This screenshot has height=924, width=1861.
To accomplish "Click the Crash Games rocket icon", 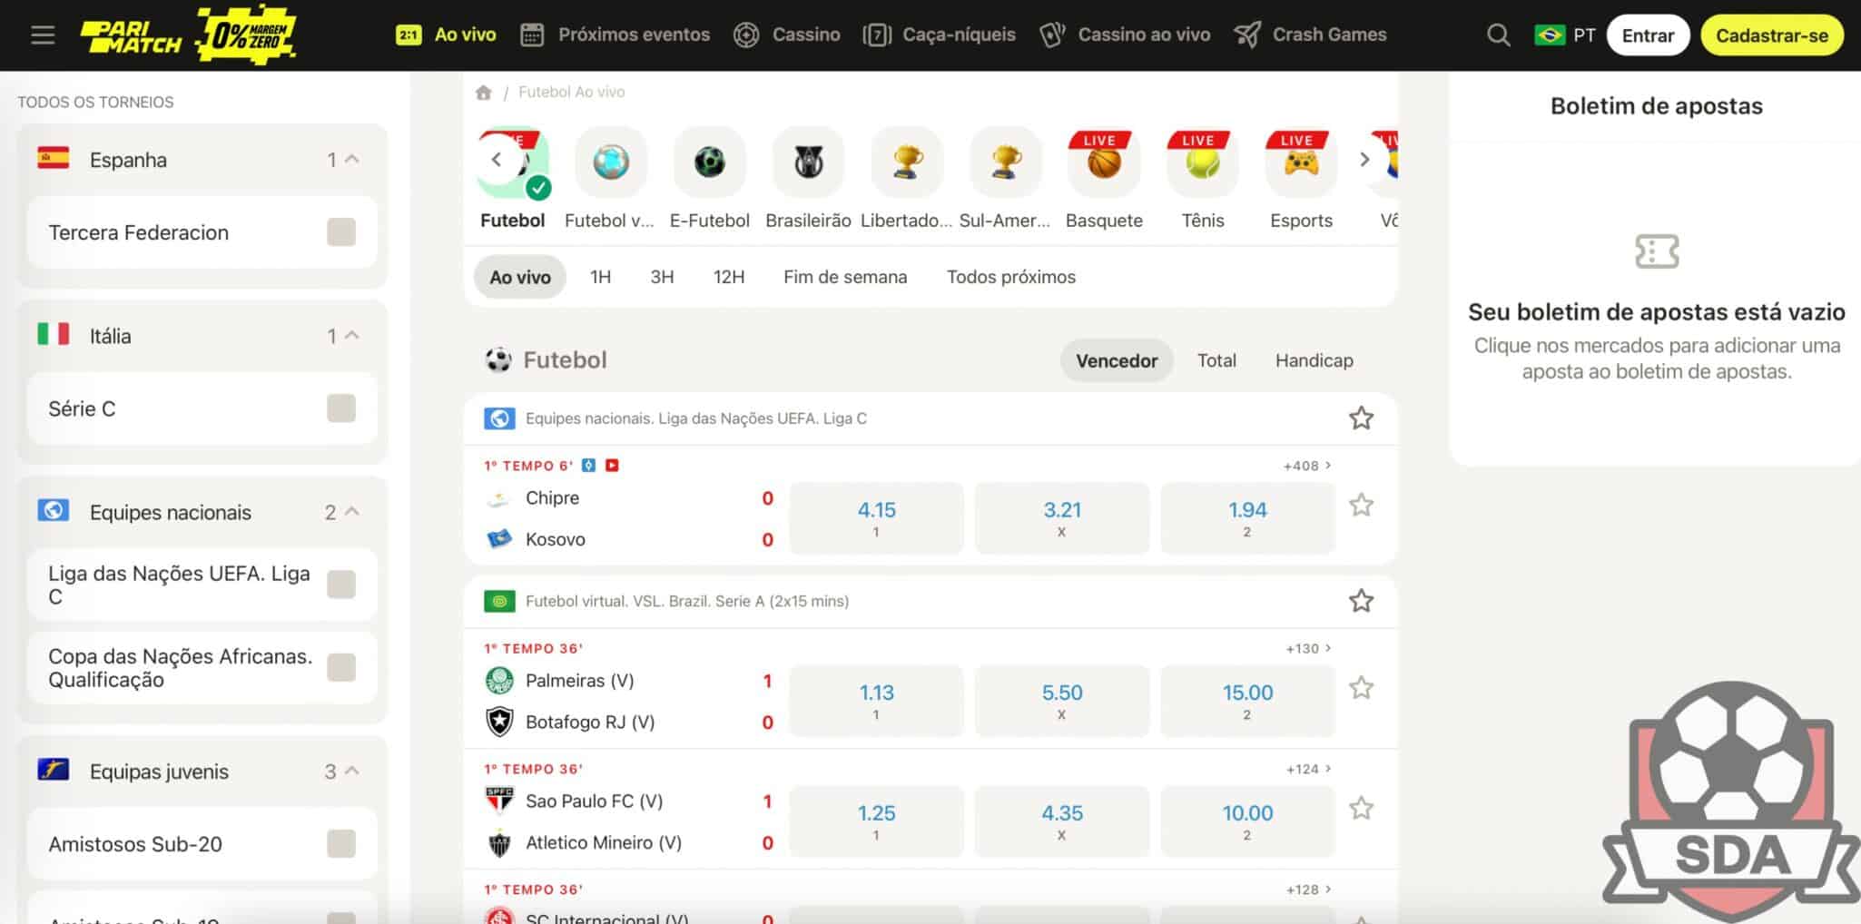I will 1247,35.
